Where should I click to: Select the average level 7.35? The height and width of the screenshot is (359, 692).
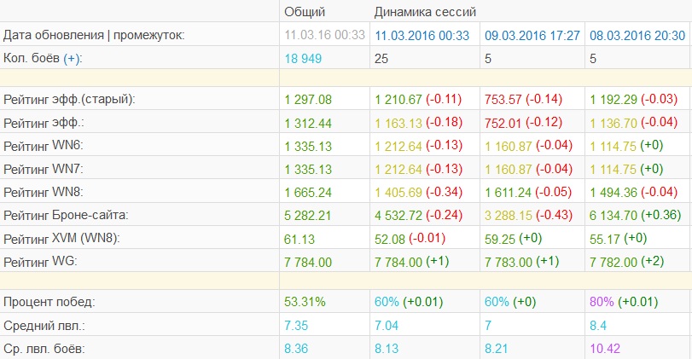point(296,326)
